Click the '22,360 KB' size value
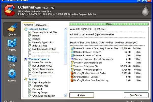153x102 pixels. click(x=125, y=48)
